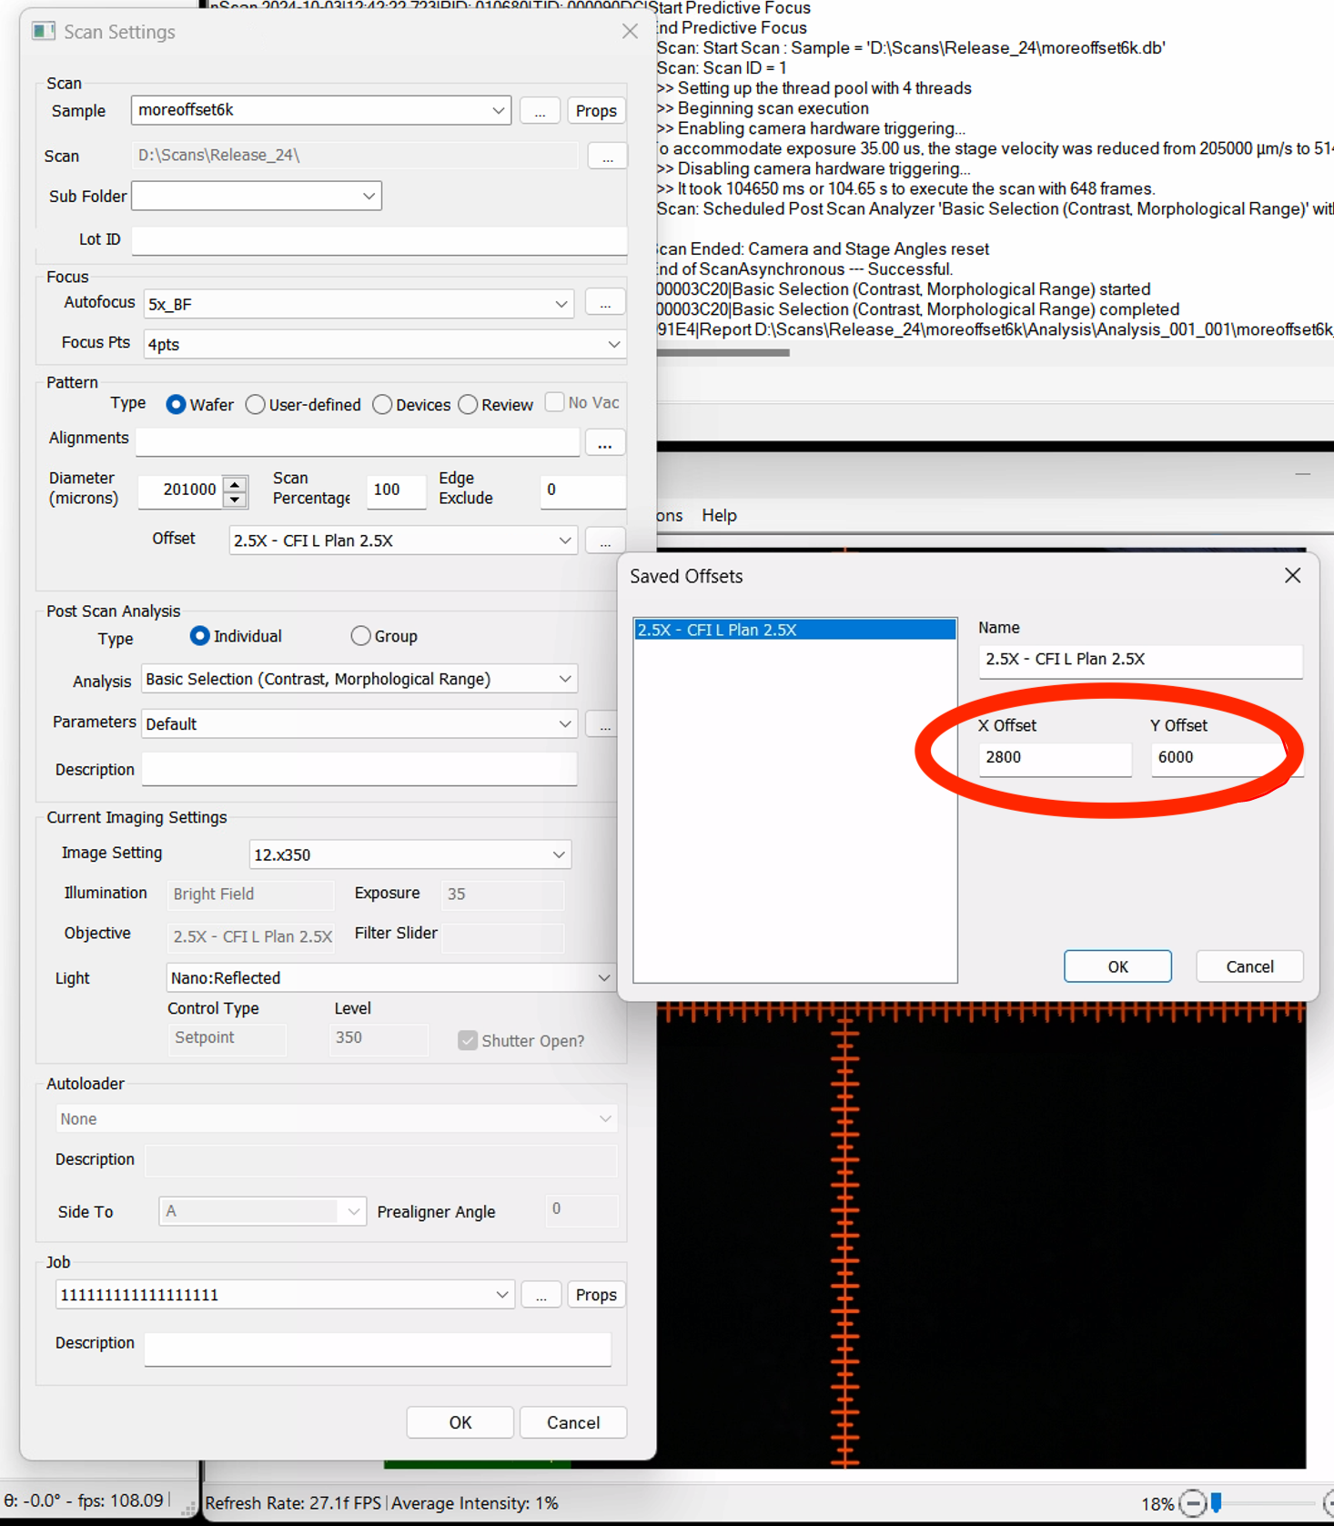Click the Autofocus ellipsis button
Screen dimensions: 1334x1526
(605, 304)
